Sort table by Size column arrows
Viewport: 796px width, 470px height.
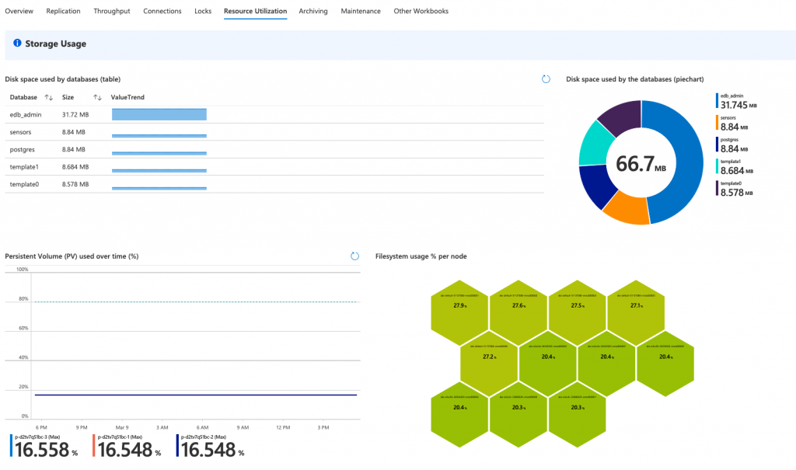click(98, 97)
